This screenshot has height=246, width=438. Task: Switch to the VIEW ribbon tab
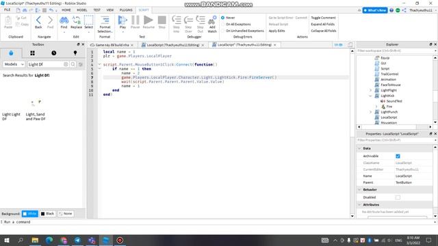coord(109,10)
